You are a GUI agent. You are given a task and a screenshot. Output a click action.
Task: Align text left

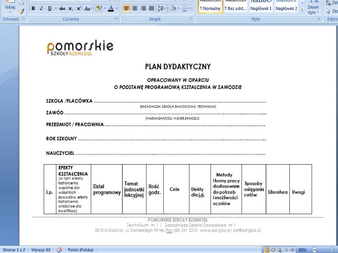pos(126,8)
